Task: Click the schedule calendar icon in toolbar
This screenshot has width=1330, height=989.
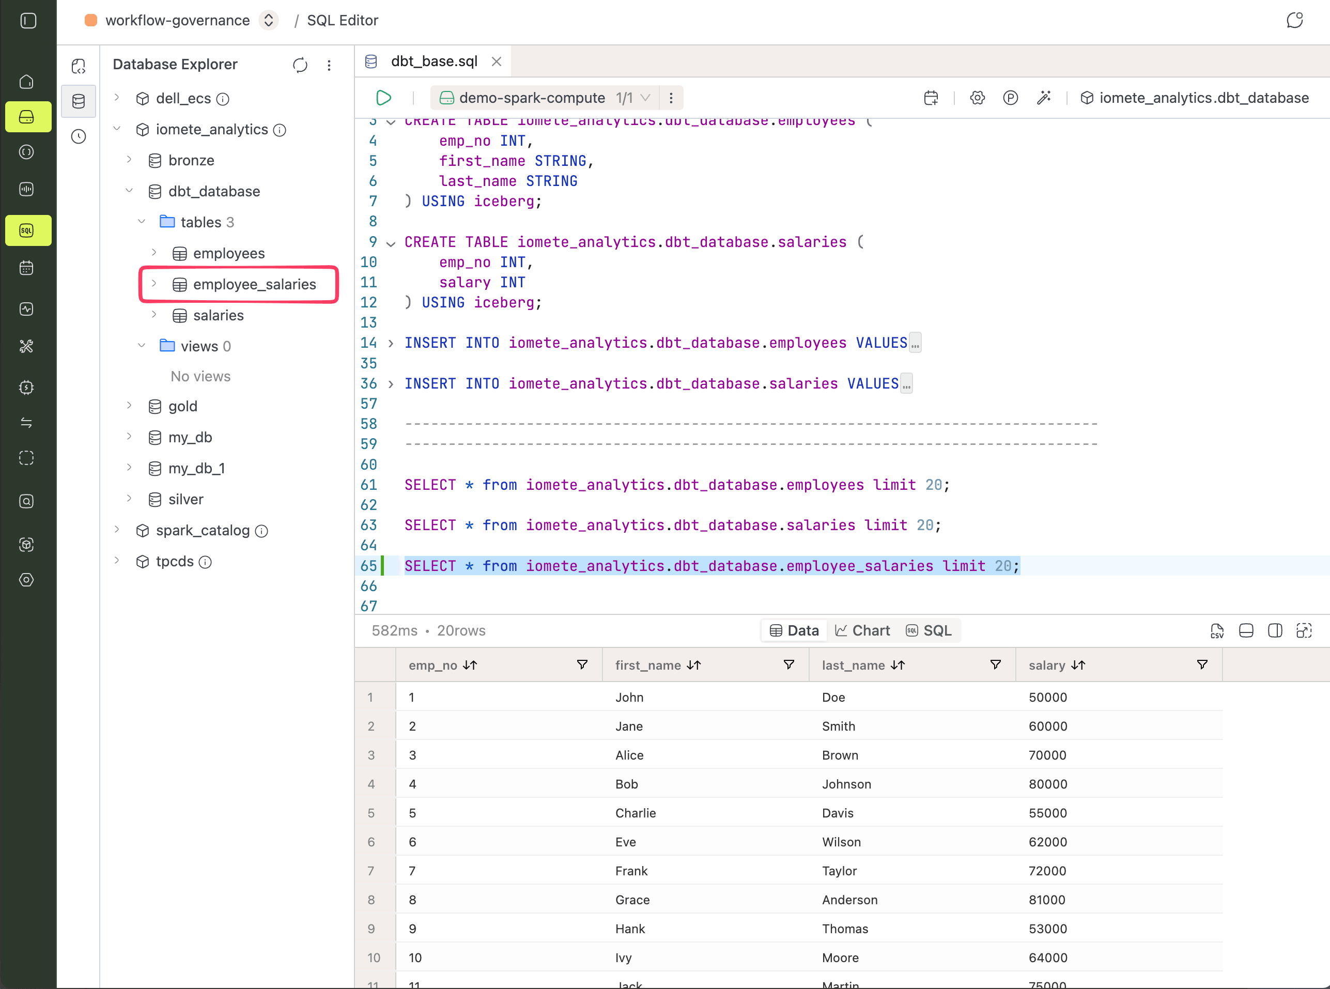Action: 931,98
